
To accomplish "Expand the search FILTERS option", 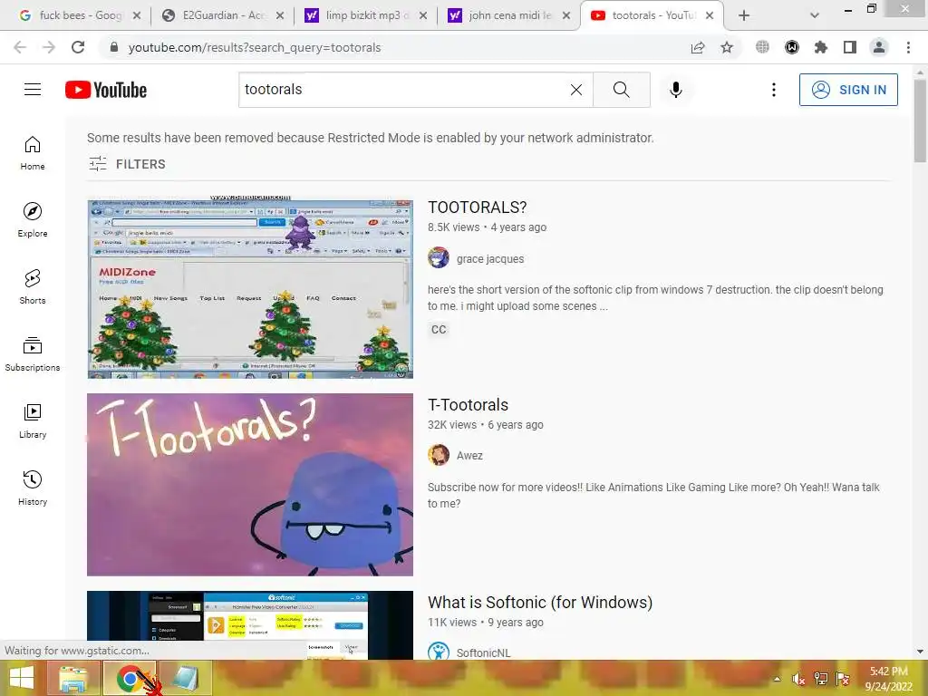I will [x=127, y=164].
